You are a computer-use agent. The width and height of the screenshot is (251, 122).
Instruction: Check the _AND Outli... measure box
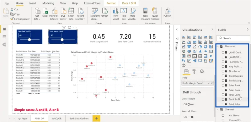[x=223, y=52]
